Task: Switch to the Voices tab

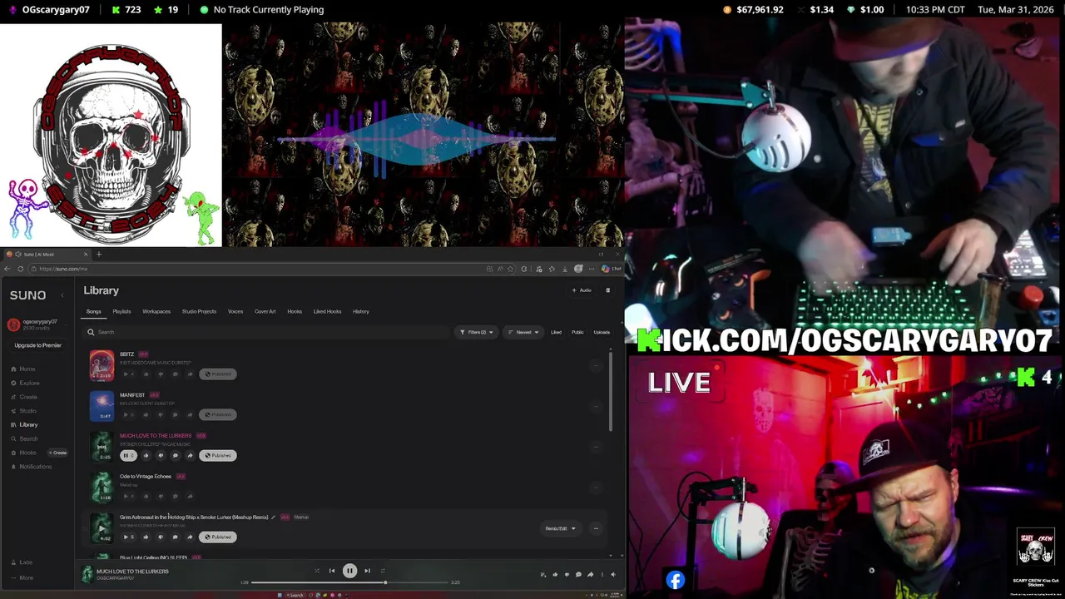Action: (x=235, y=311)
